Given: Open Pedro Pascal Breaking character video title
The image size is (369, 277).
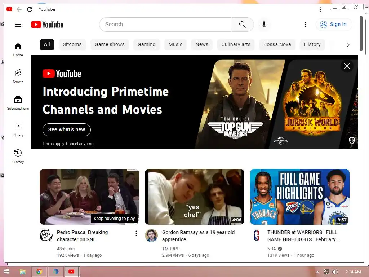Looking at the screenshot, I should point(83,236).
